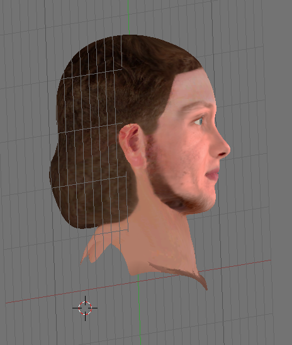The height and width of the screenshot is (345, 292).
Task: Select the ear on the head model
Action: point(132,146)
